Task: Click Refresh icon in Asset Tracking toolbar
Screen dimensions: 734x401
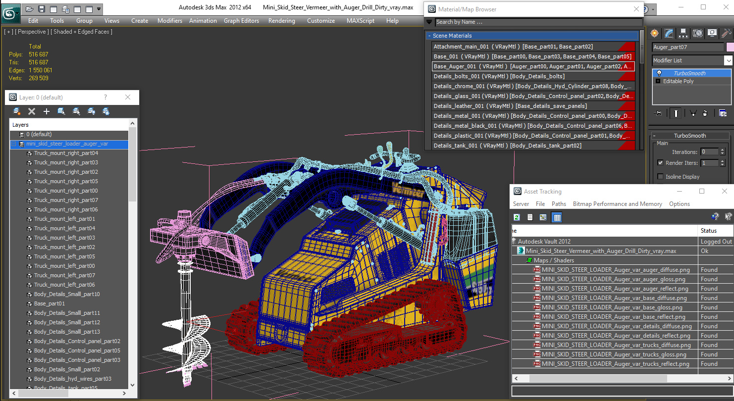Action: (517, 217)
